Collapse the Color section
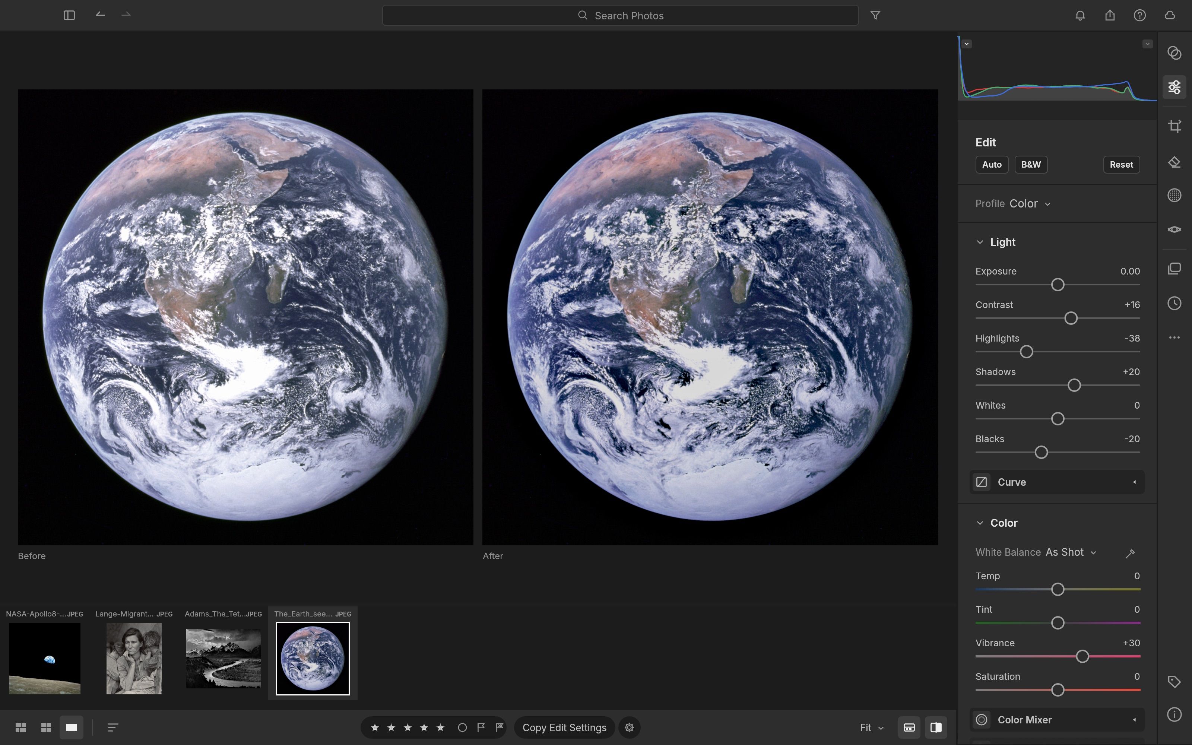The width and height of the screenshot is (1192, 745). (980, 523)
